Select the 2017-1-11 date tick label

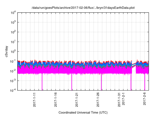click(x=35, y=98)
